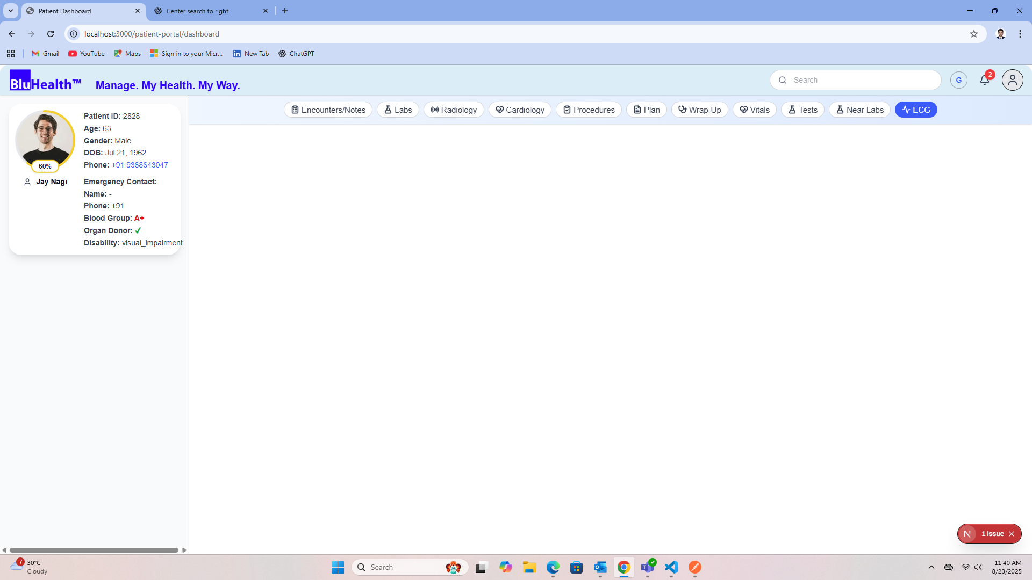
Task: Click the circular G icon in header
Action: (x=958, y=80)
